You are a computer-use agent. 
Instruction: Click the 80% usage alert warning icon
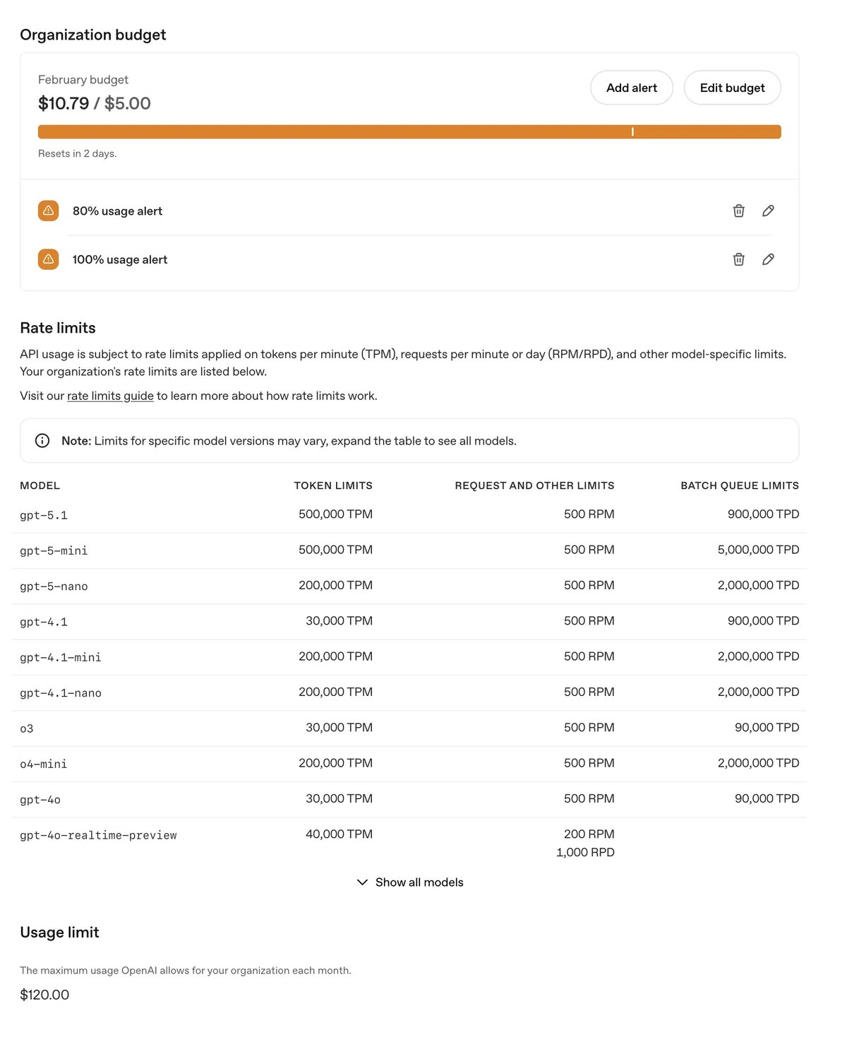click(x=48, y=211)
